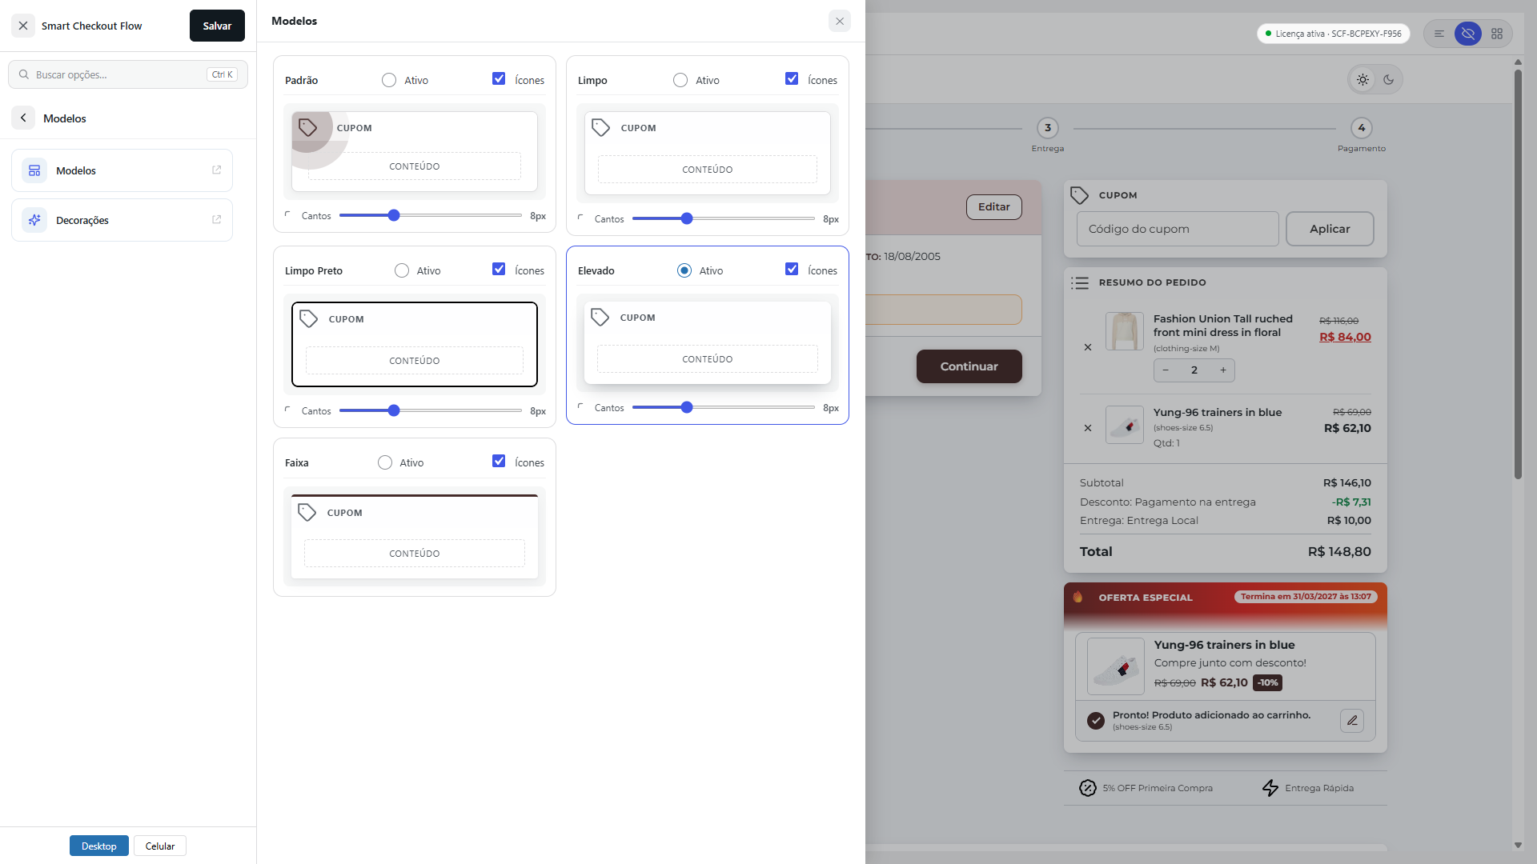Screen dimensions: 1537x864
Task: Click the Decorações external link icon
Action: (x=216, y=220)
